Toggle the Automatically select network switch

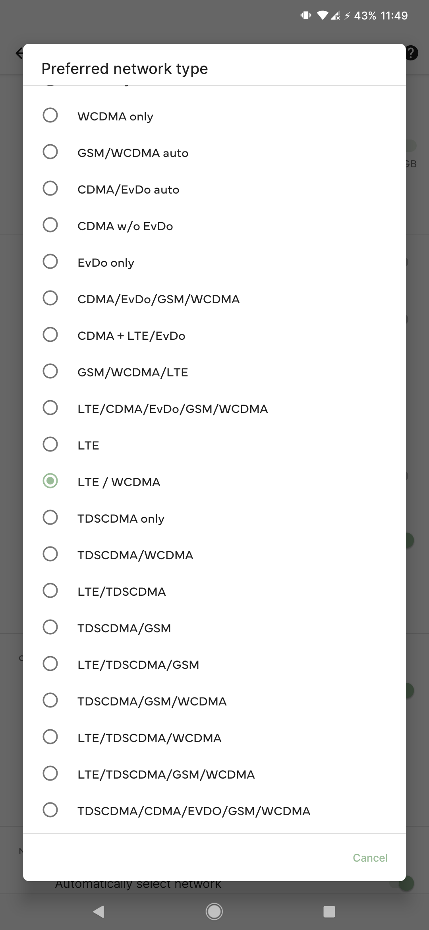(x=406, y=883)
